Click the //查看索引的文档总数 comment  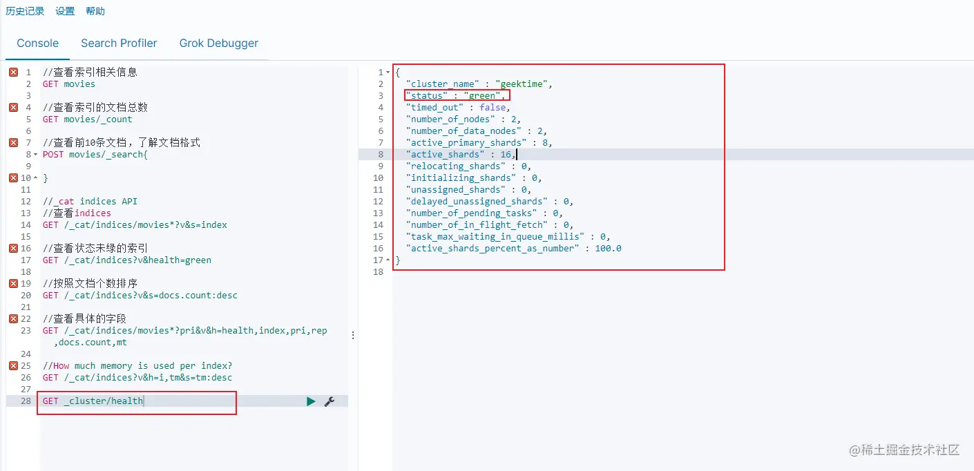coord(95,108)
